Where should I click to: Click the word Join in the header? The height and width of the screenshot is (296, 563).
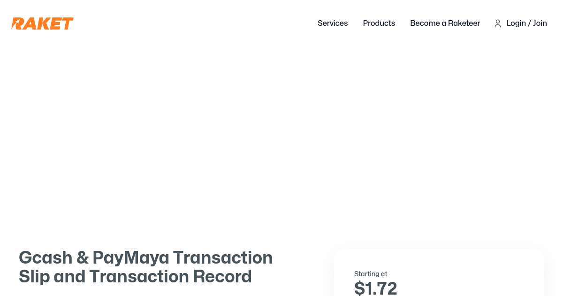540,23
